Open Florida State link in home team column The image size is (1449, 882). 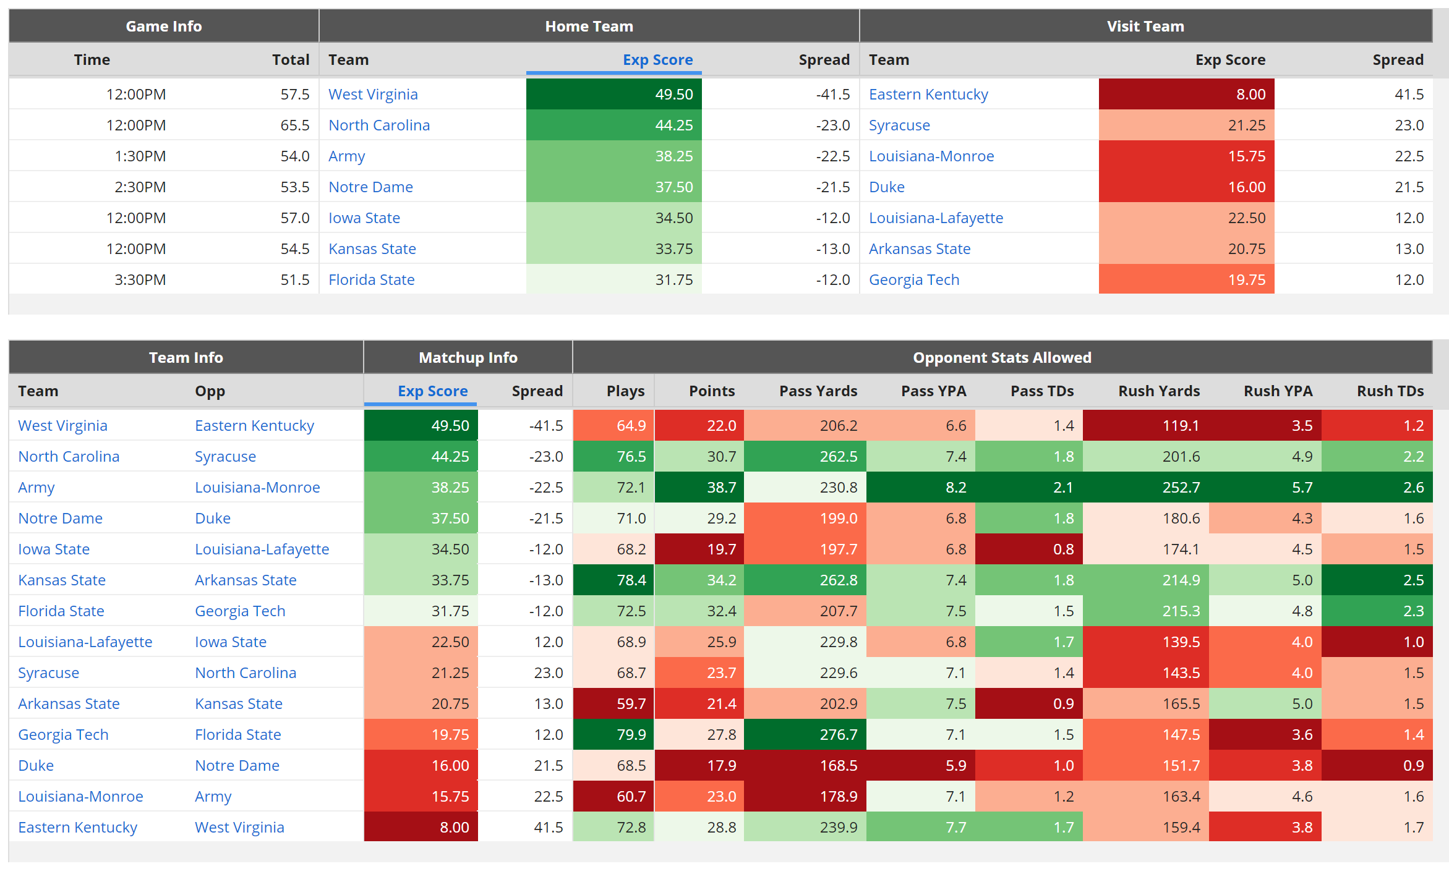(x=371, y=279)
